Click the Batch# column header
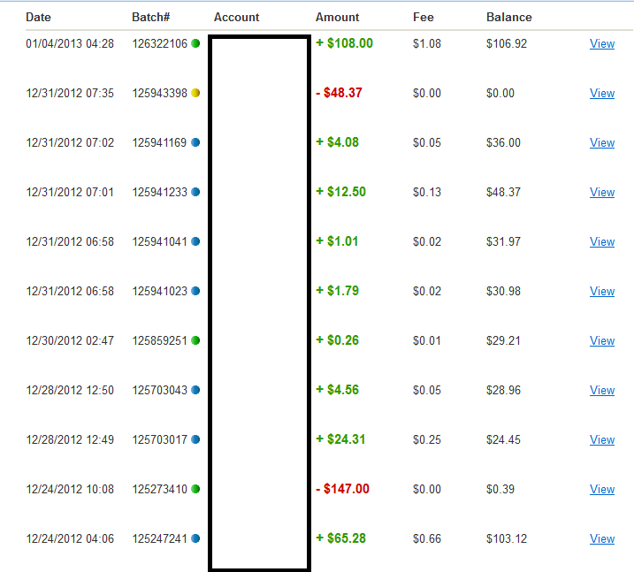 coord(149,17)
